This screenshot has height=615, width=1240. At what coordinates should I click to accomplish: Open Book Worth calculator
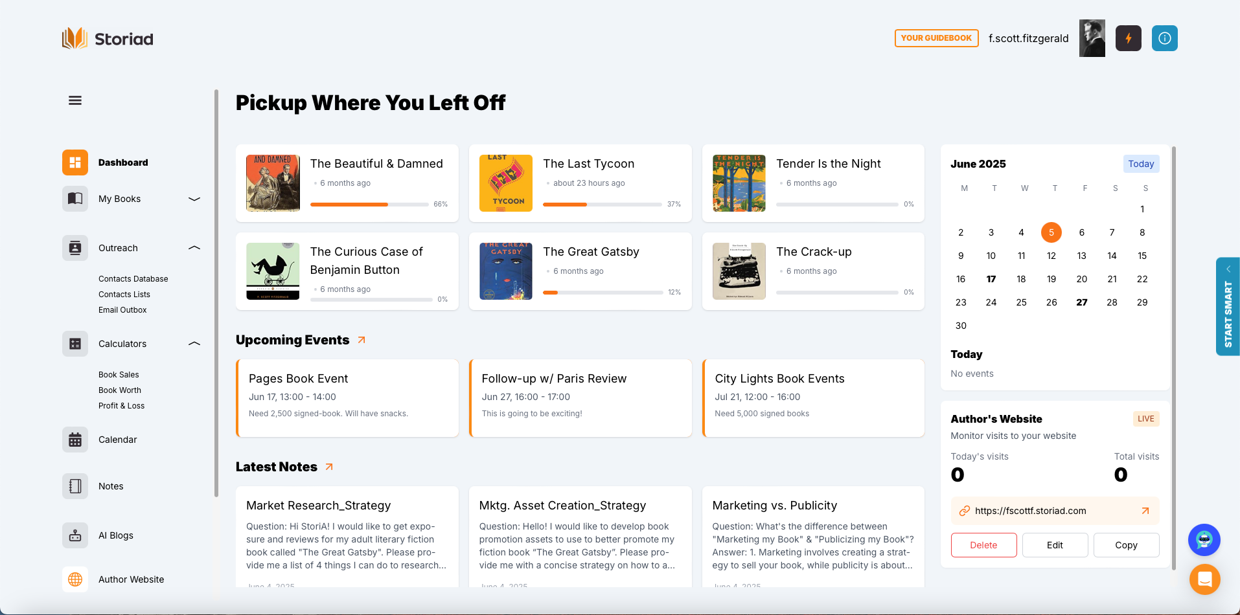point(120,390)
